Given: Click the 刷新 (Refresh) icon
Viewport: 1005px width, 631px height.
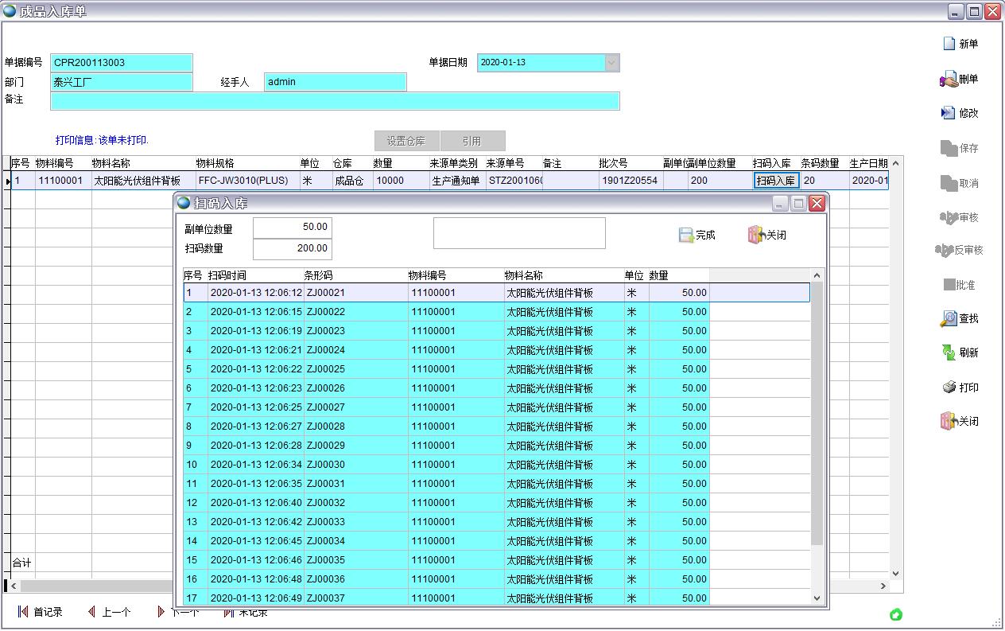Looking at the screenshot, I should pyautogui.click(x=949, y=353).
